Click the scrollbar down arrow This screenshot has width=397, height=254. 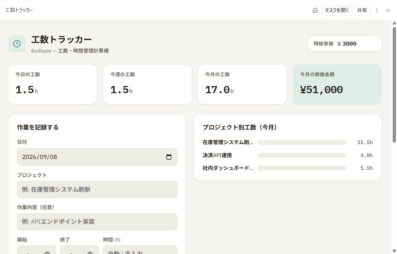[394, 251]
